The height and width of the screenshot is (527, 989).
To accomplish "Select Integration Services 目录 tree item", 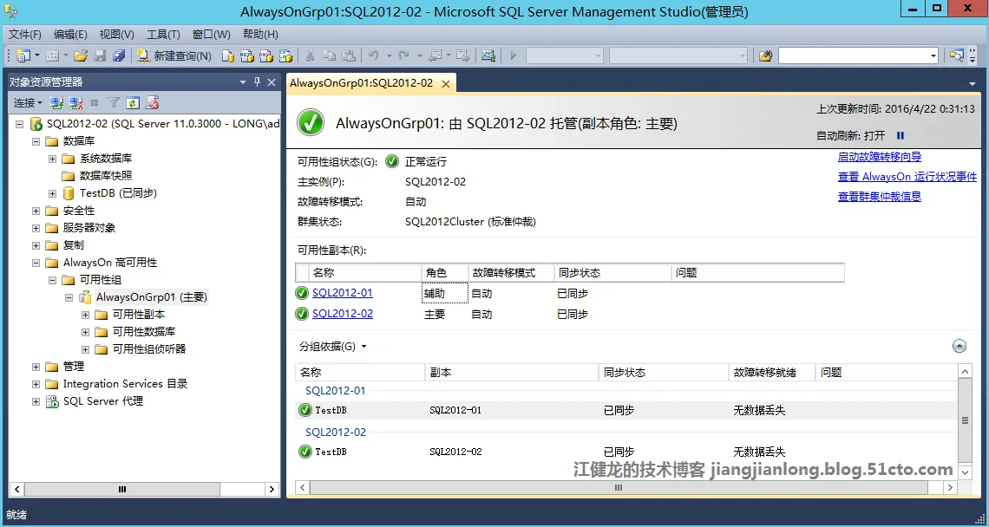I will point(125,384).
